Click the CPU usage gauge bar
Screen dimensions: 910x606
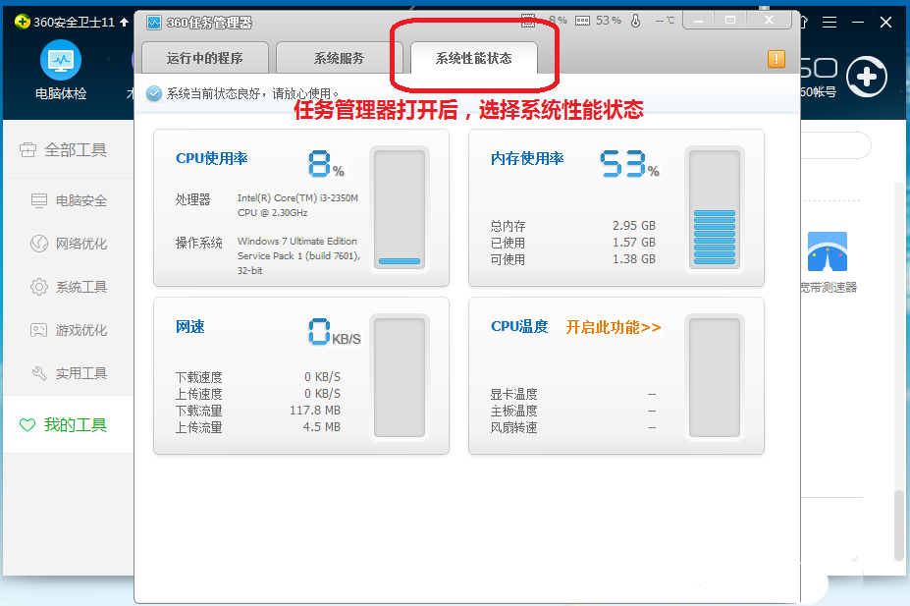click(399, 208)
